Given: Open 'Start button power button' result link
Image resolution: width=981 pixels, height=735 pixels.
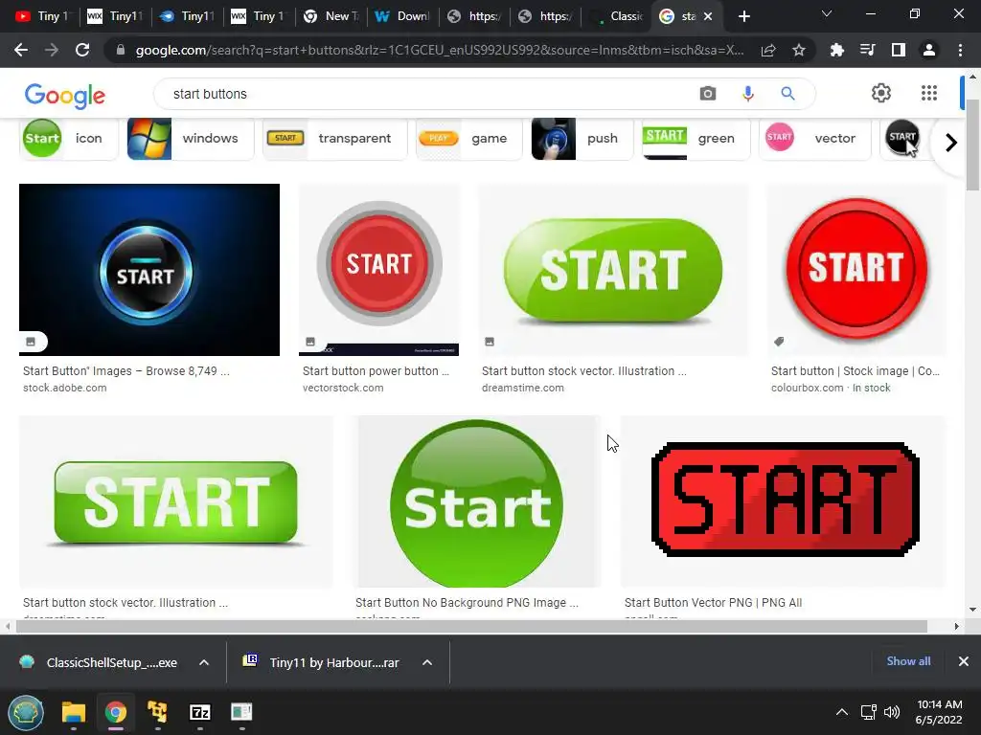Looking at the screenshot, I should (376, 370).
